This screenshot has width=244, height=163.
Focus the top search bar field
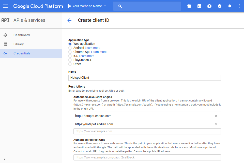click(x=147, y=6)
